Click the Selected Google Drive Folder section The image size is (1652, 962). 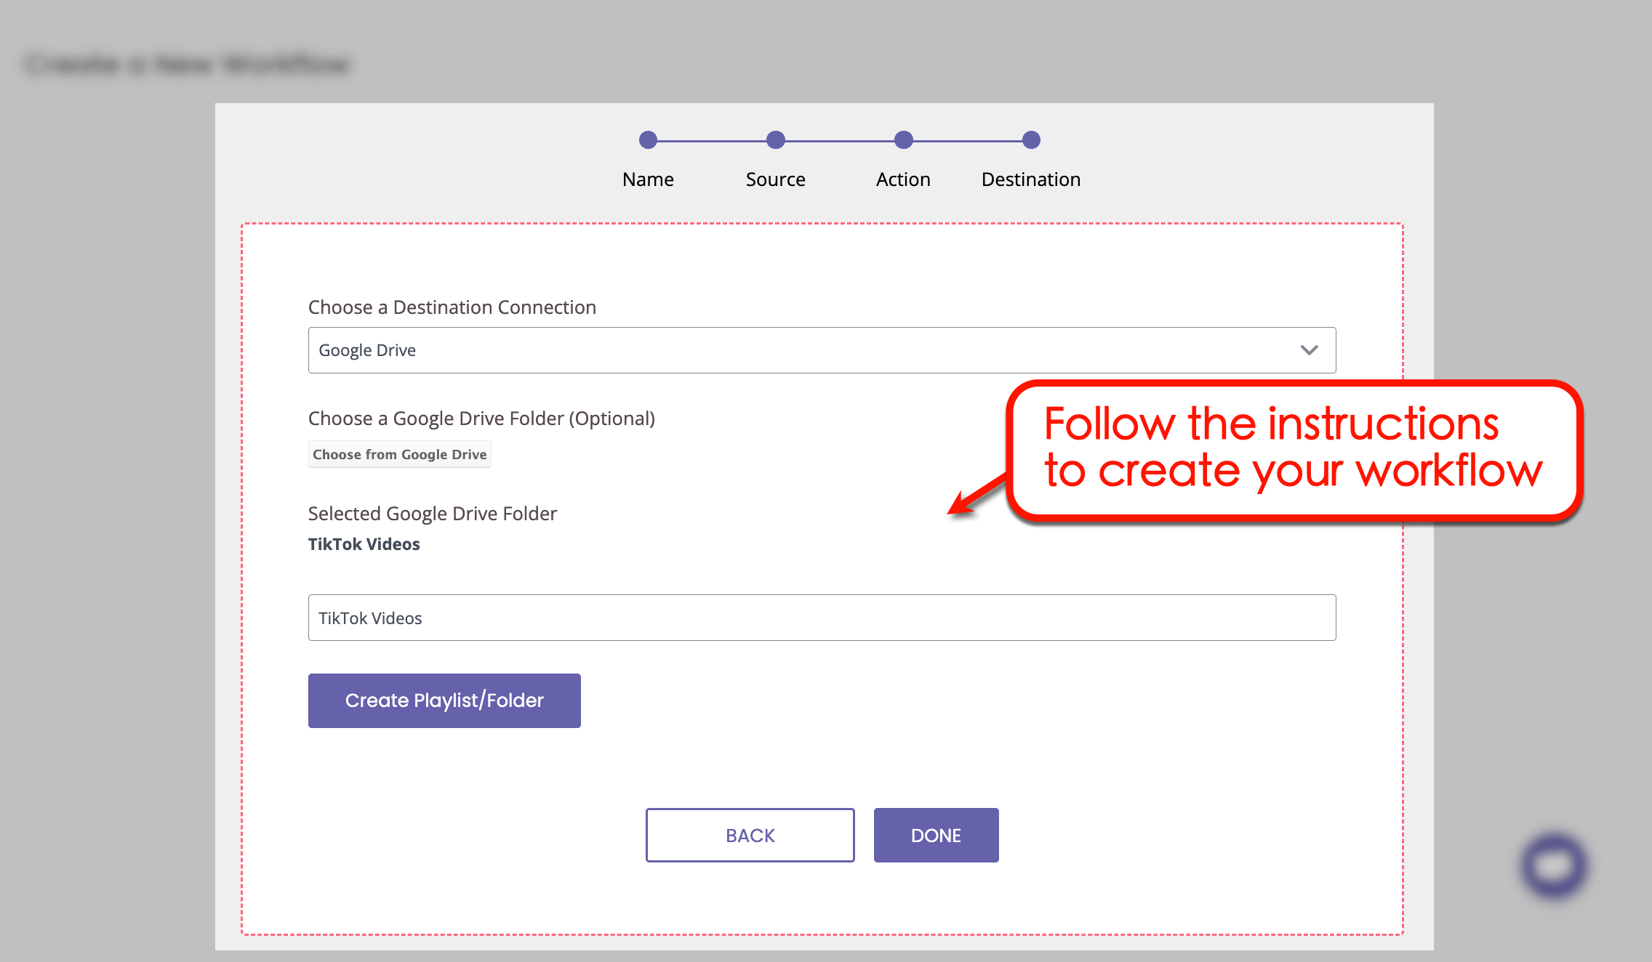click(x=432, y=513)
